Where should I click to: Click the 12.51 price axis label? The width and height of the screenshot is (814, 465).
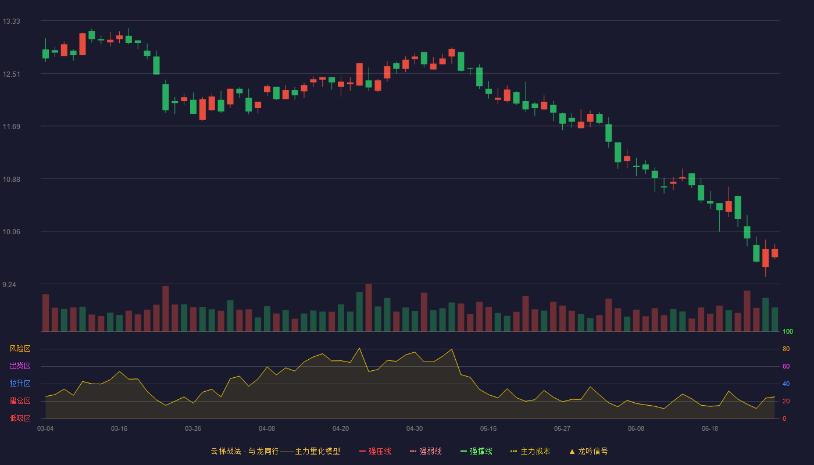pos(11,74)
